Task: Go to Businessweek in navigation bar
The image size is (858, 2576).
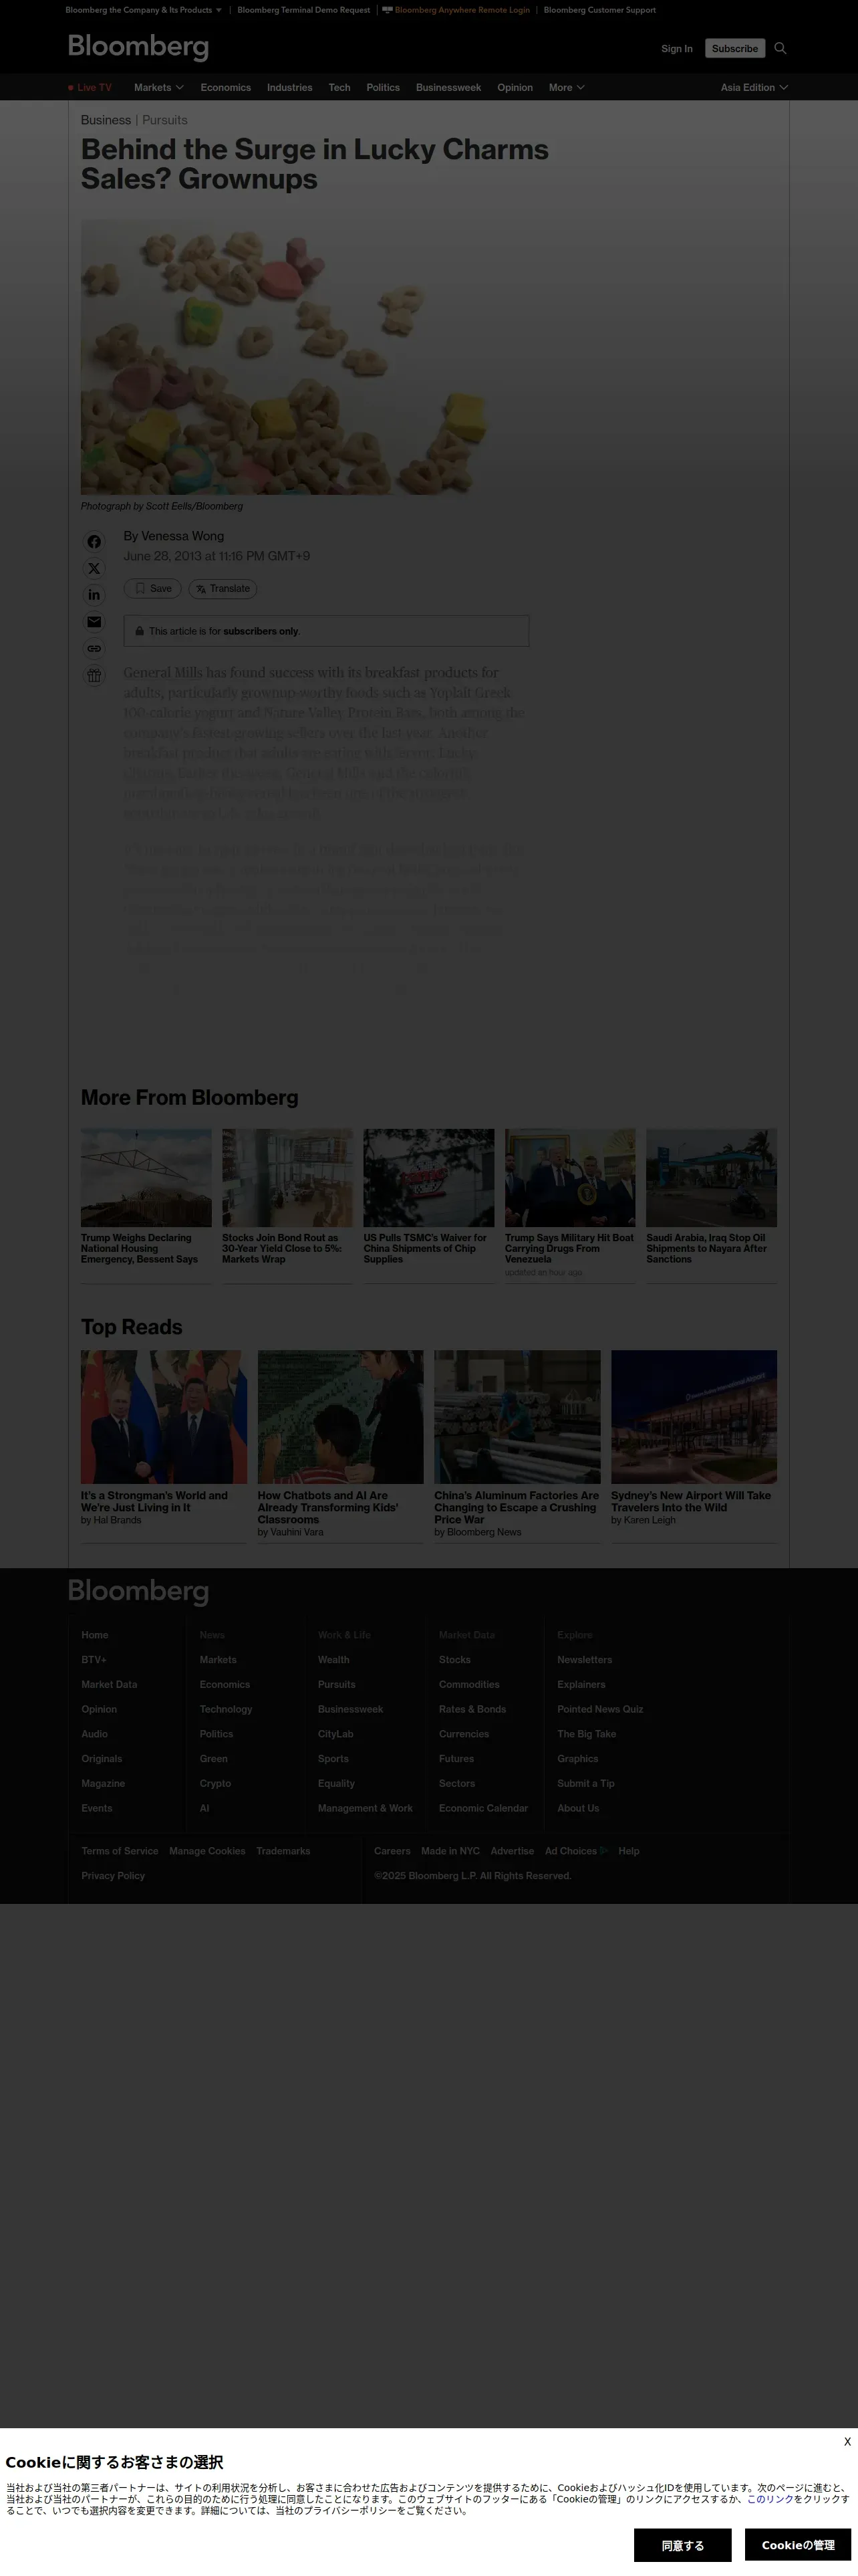Action: [x=448, y=88]
